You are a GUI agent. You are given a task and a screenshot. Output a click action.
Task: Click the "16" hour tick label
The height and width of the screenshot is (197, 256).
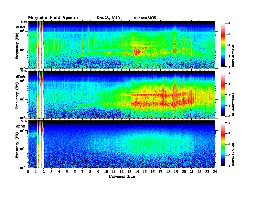pos(153,172)
